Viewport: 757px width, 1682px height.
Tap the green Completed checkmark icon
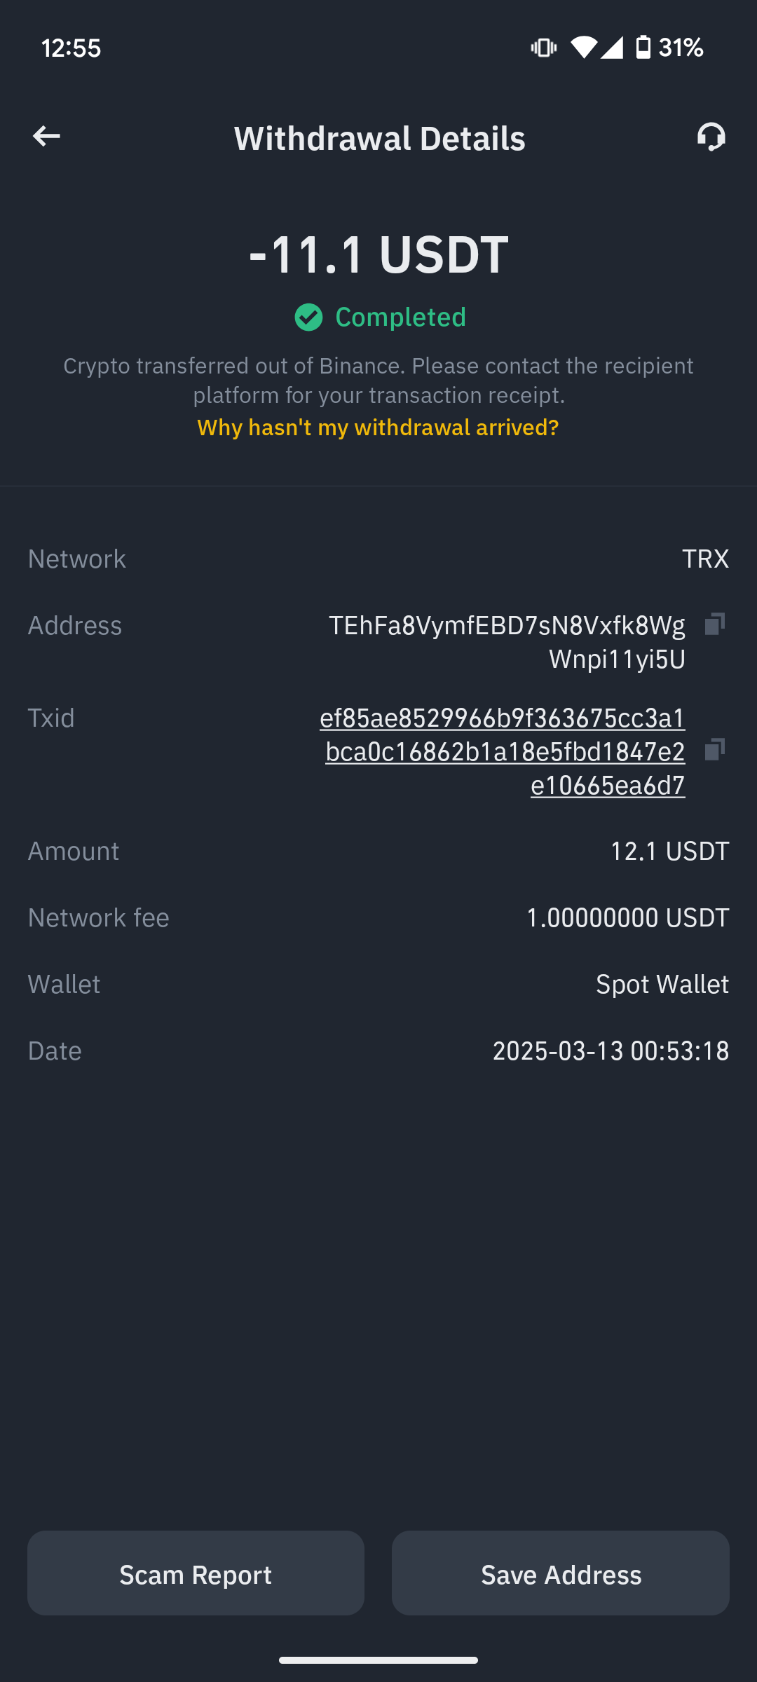[308, 317]
